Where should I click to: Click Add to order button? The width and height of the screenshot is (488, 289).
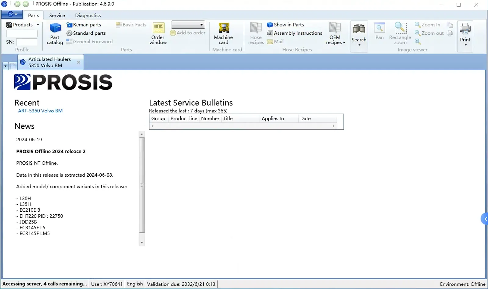click(188, 33)
